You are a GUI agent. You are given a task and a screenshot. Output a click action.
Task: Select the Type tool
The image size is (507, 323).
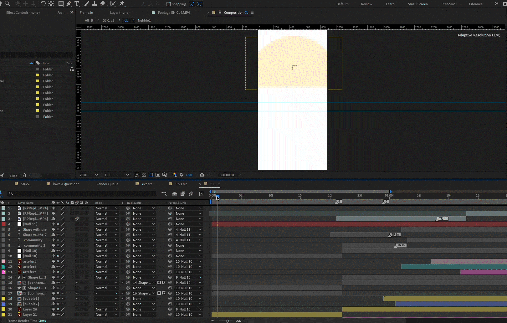(77, 4)
